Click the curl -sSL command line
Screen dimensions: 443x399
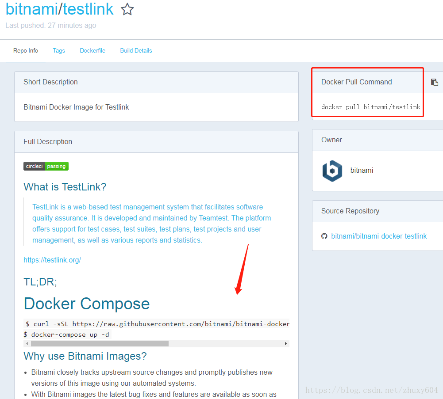coord(158,324)
